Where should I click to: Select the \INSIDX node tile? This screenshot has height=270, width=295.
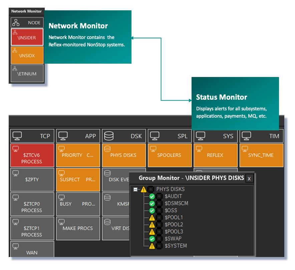27,55
